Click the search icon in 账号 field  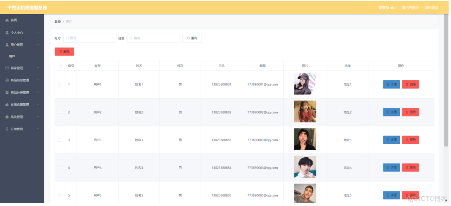pyautogui.click(x=67, y=38)
